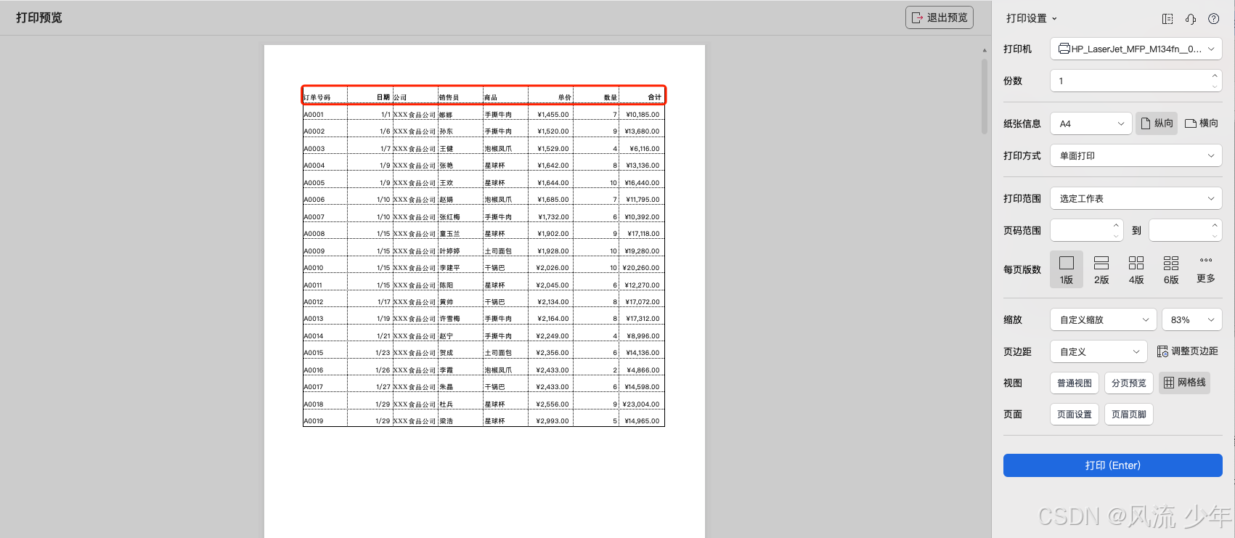Select 横向 landscape orientation
Image resolution: width=1235 pixels, height=538 pixels.
(1202, 123)
